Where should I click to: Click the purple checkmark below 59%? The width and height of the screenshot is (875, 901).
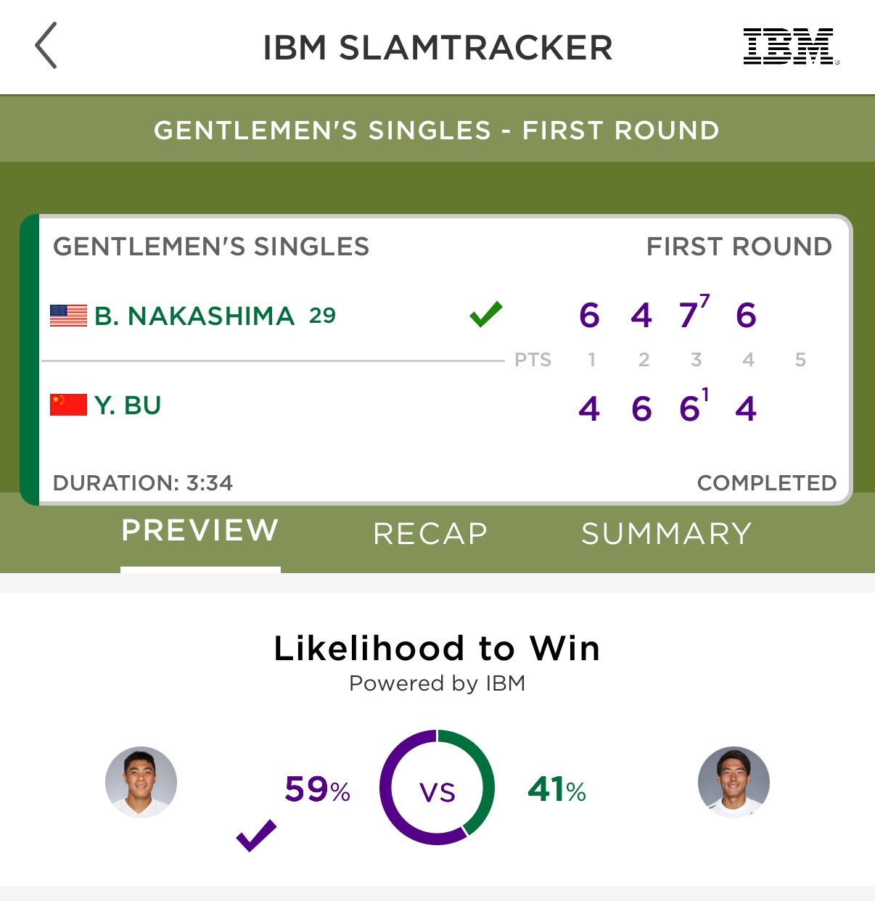coord(257,836)
